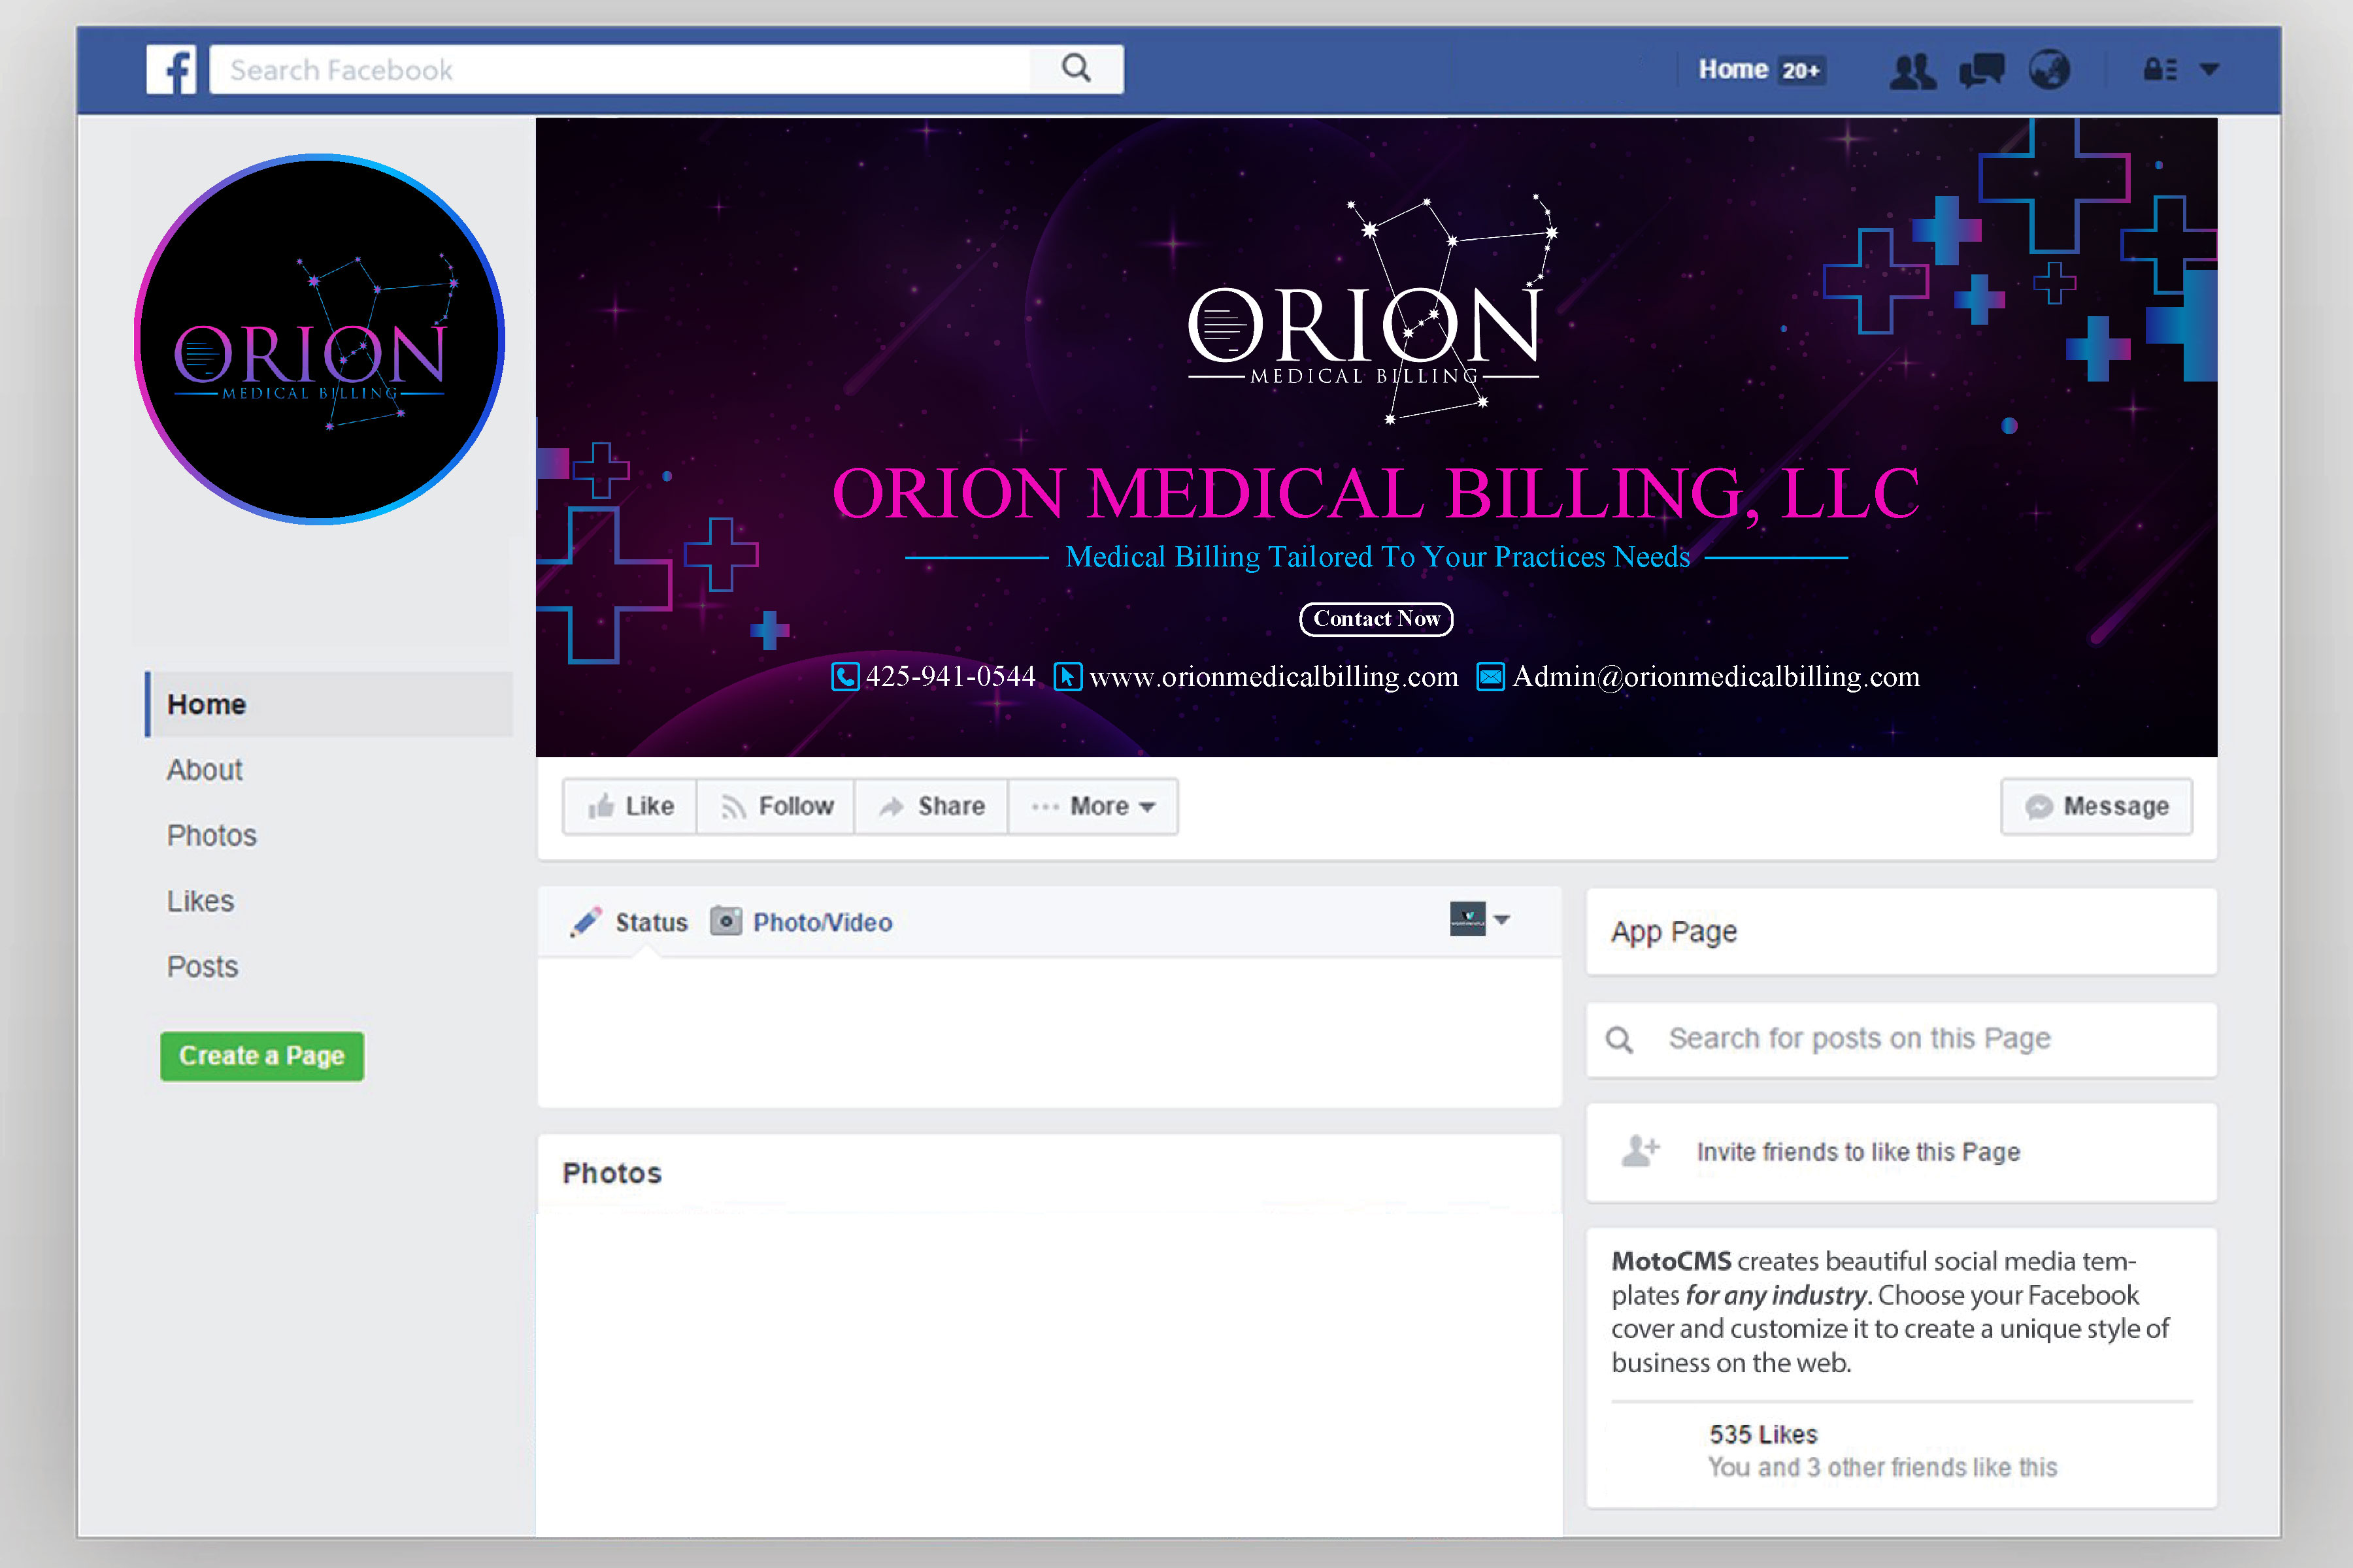Click the MotoCMS bold text

(1671, 1261)
